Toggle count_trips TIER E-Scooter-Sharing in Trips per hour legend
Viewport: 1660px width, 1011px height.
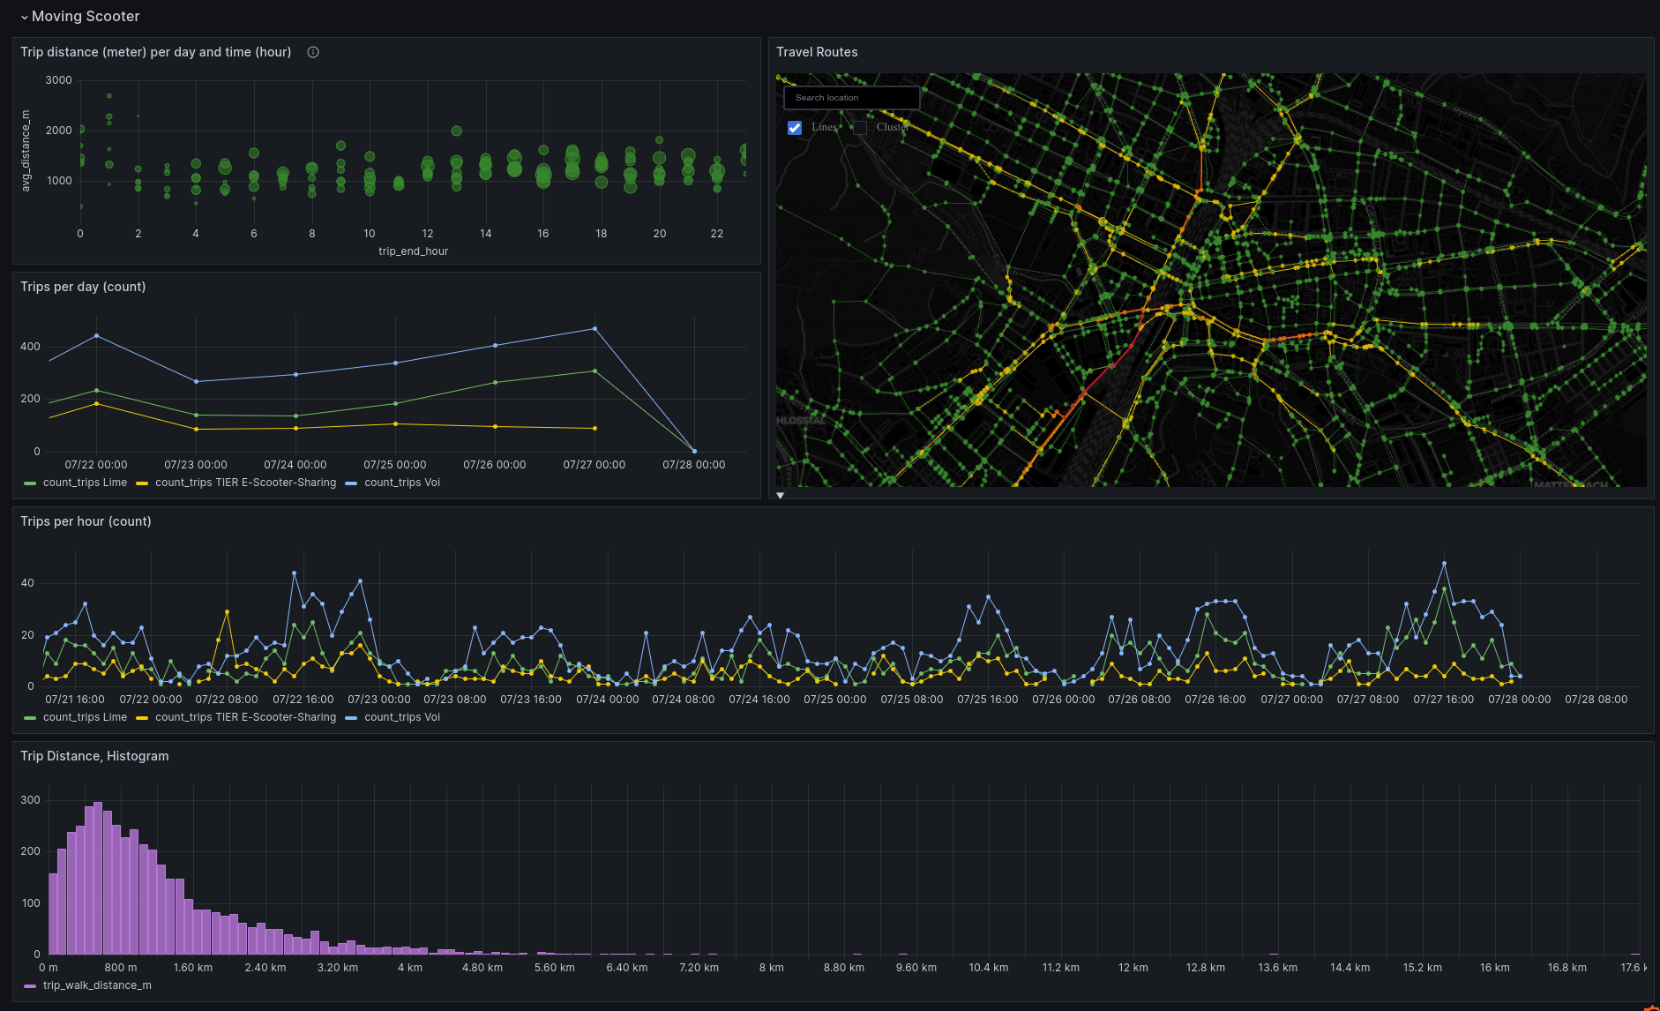[x=245, y=717]
